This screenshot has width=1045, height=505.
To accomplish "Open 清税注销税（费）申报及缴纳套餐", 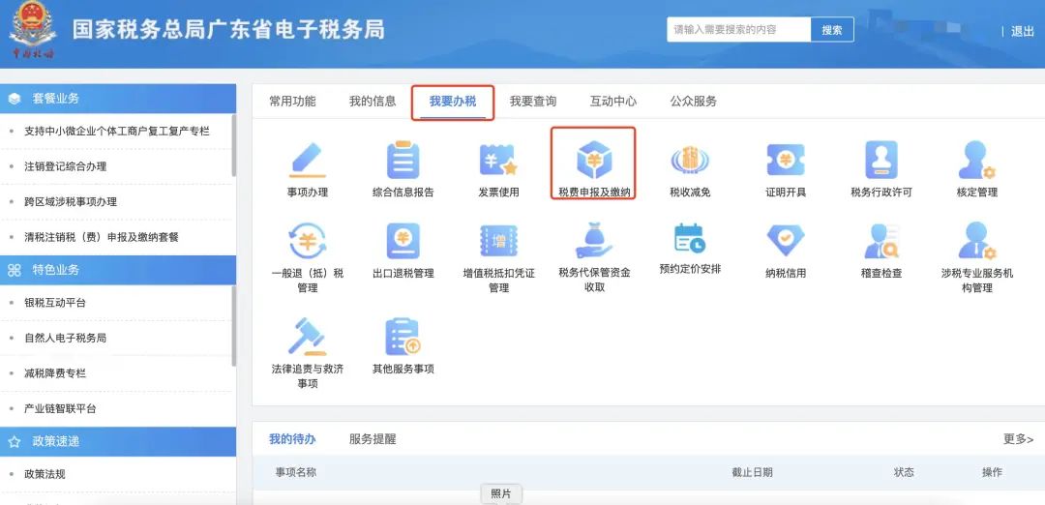I will (x=102, y=237).
